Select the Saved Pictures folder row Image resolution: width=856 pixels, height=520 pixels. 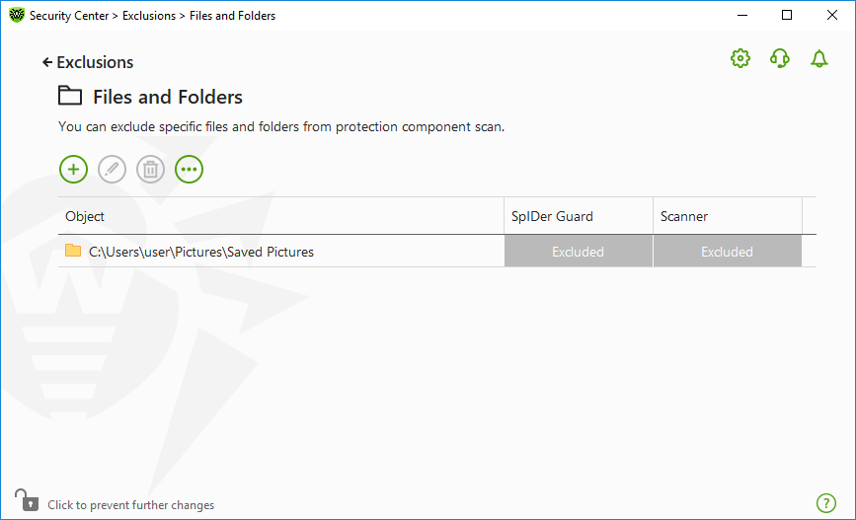click(436, 252)
